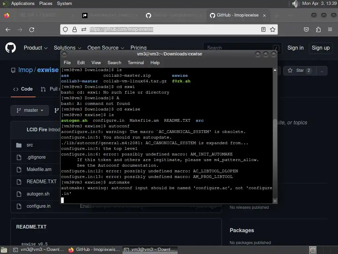This screenshot has width=338, height=254.
Task: Open a new tab with the plus icon
Action: (x=277, y=15)
